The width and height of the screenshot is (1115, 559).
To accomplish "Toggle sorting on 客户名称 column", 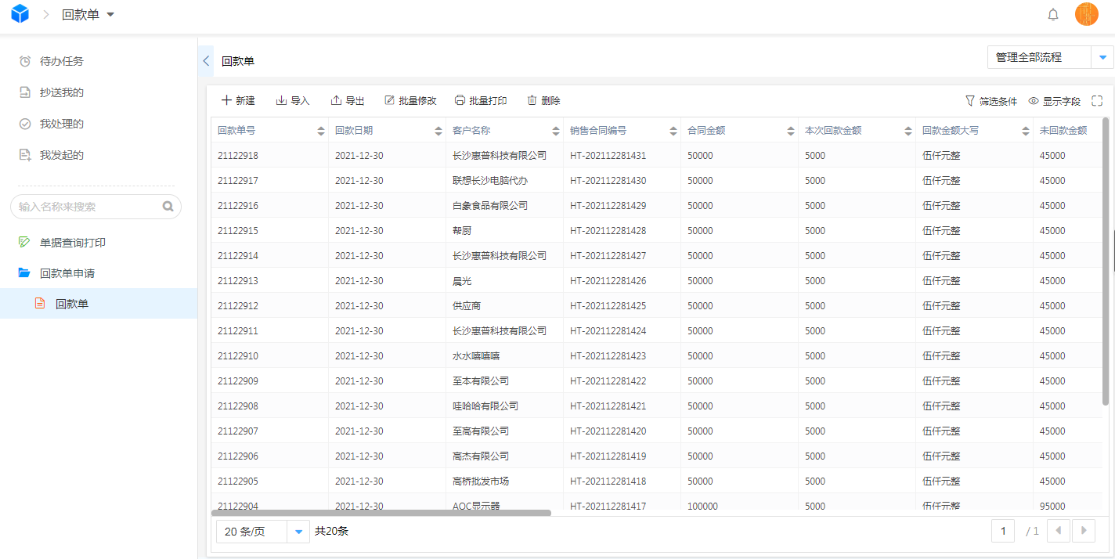I will tap(554, 130).
